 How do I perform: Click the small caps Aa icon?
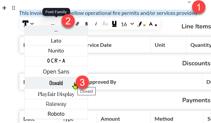(105, 24)
